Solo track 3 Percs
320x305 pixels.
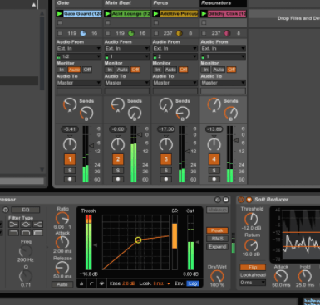[165, 171]
